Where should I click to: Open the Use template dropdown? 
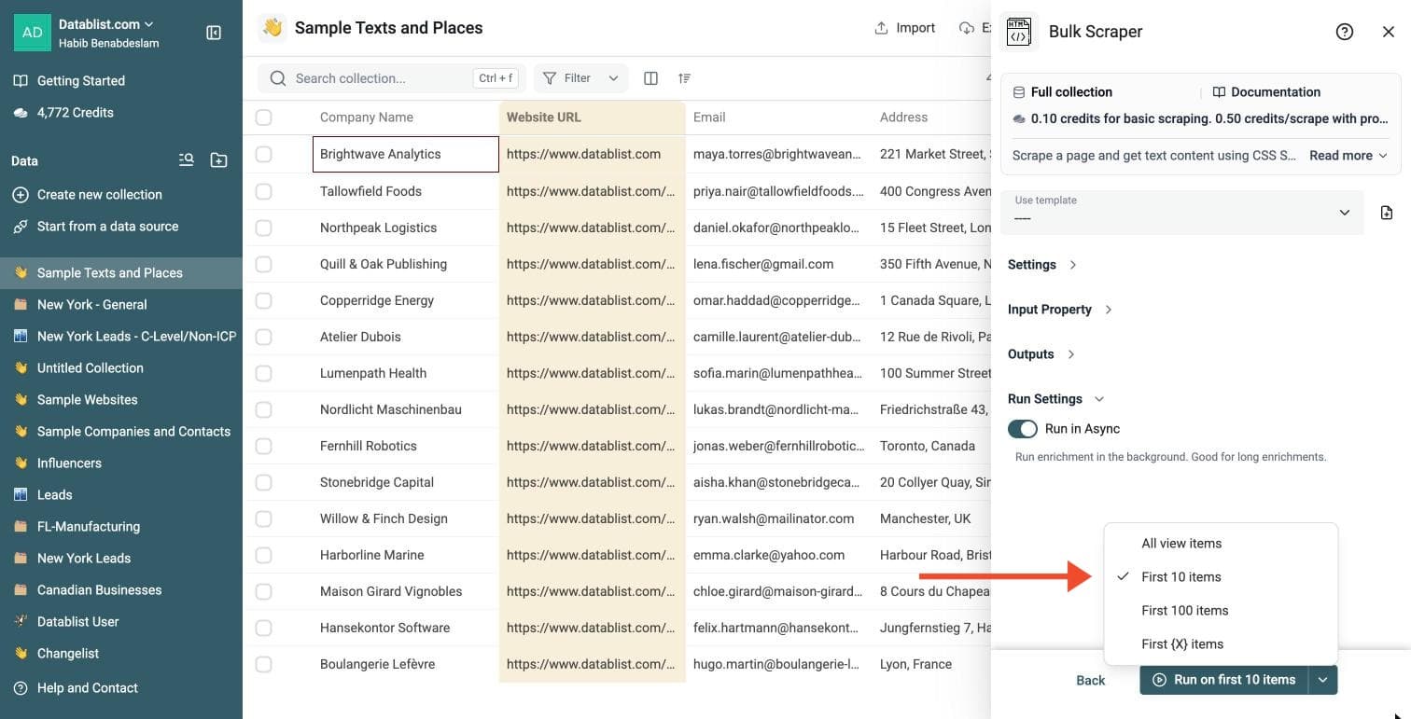[x=1181, y=212]
